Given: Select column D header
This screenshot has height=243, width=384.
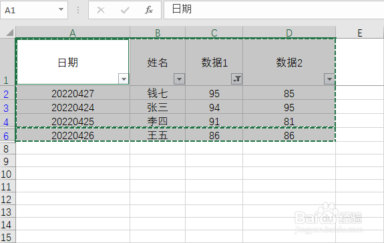Looking at the screenshot, I should pyautogui.click(x=289, y=33).
